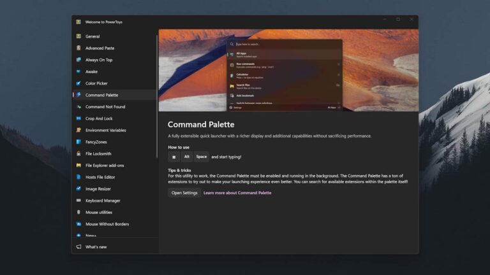The image size is (490, 275).
Task: Open Mouse Without Borders page
Action: pyautogui.click(x=114, y=224)
